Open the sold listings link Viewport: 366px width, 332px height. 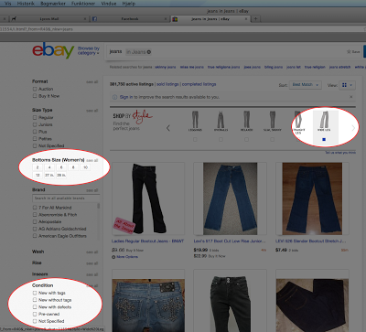tap(167, 84)
